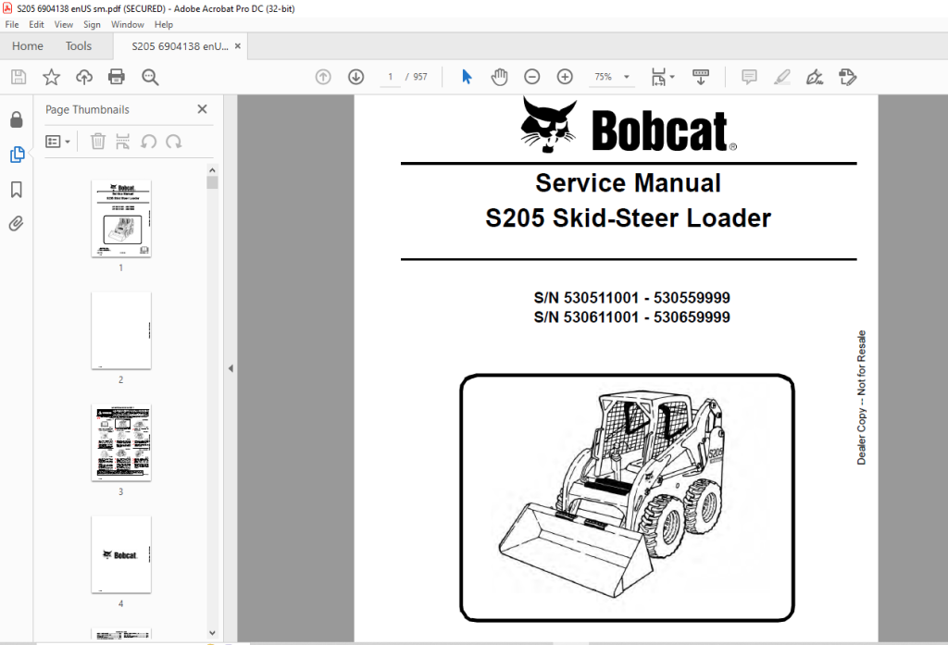Image resolution: width=948 pixels, height=645 pixels.
Task: Select the arrow Selection tool
Action: coord(467,77)
